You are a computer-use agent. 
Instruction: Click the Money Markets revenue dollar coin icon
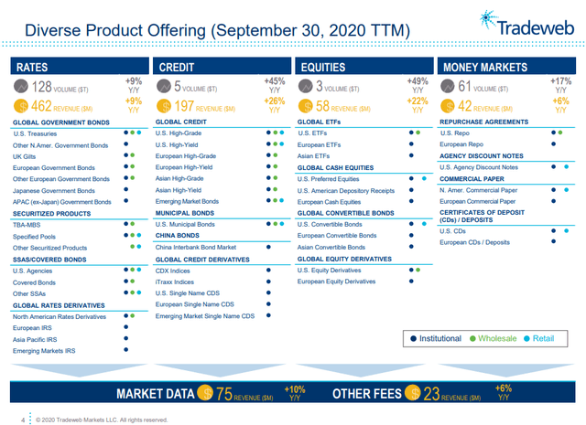pyautogui.click(x=448, y=106)
